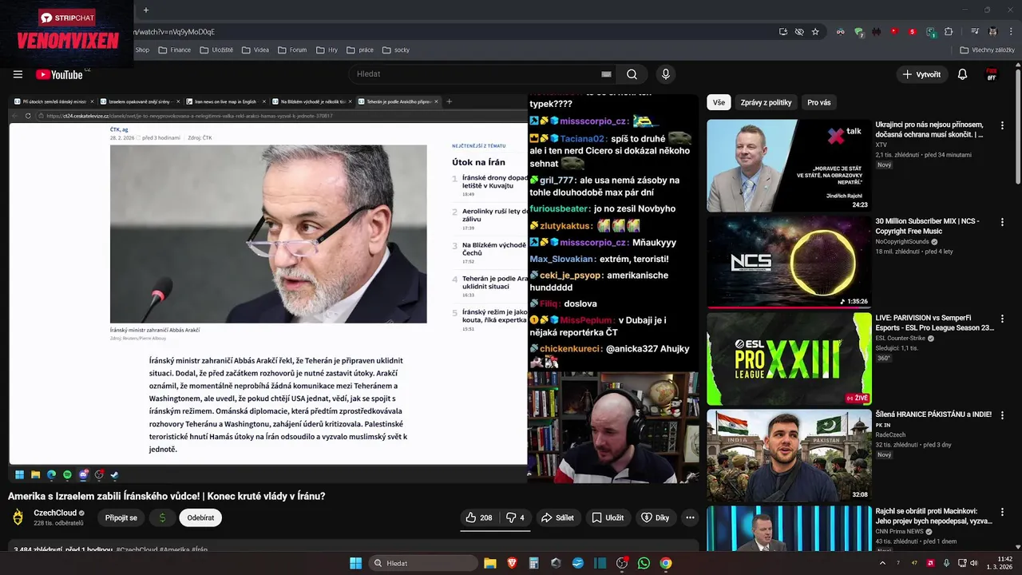1022x575 pixels.
Task: Click the install app icon in the address bar
Action: (783, 32)
